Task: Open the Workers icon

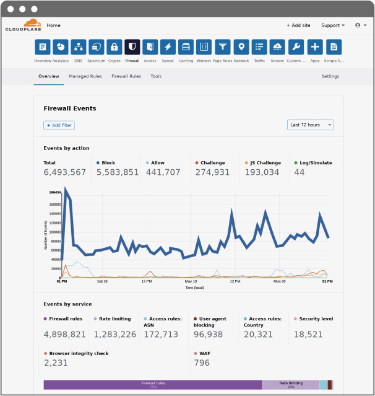Action: [x=204, y=47]
